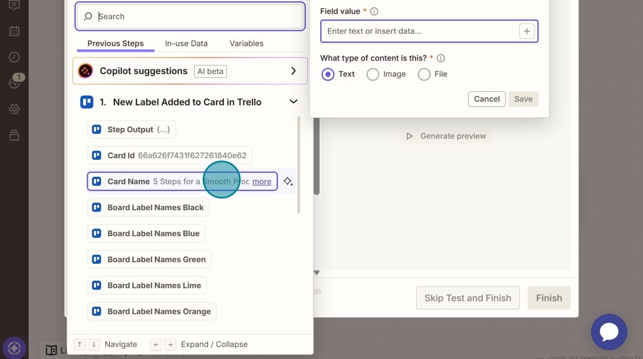This screenshot has width=643, height=359.
Task: Click the plus insert data button
Action: 527,31
